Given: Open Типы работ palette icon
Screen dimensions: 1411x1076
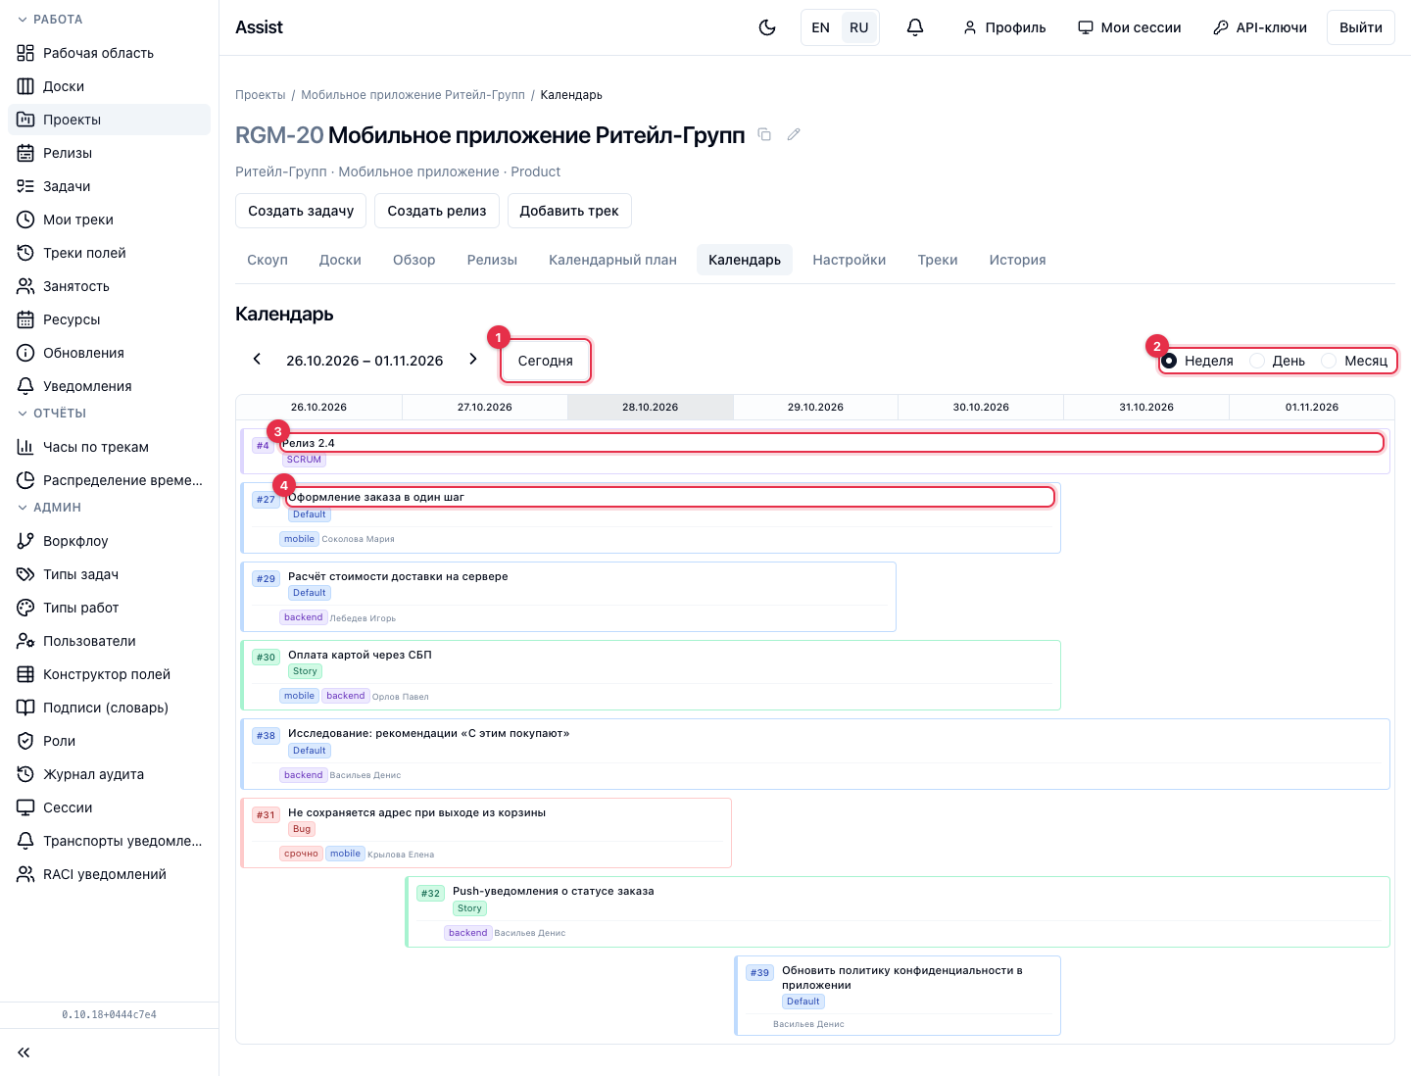Looking at the screenshot, I should pos(25,608).
